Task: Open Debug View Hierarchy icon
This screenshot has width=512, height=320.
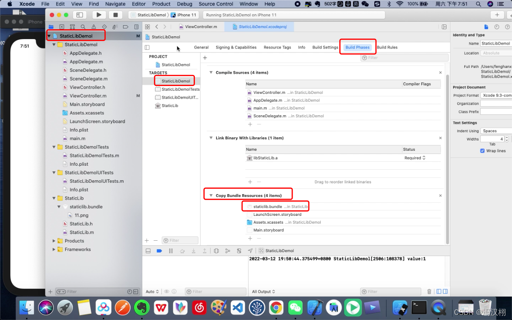Action: click(217, 251)
